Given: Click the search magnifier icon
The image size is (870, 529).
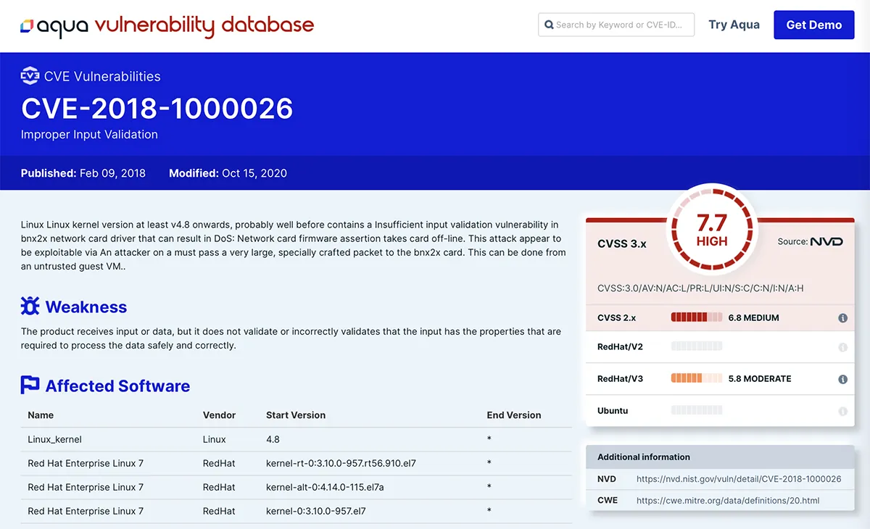Looking at the screenshot, I should pyautogui.click(x=549, y=25).
